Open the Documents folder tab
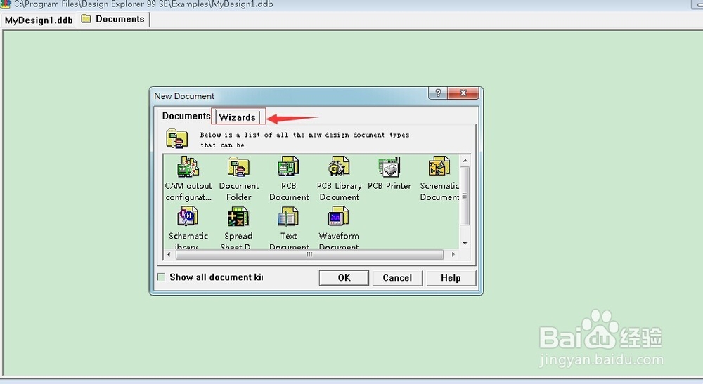Viewport: 703px width, 384px height. tap(113, 19)
